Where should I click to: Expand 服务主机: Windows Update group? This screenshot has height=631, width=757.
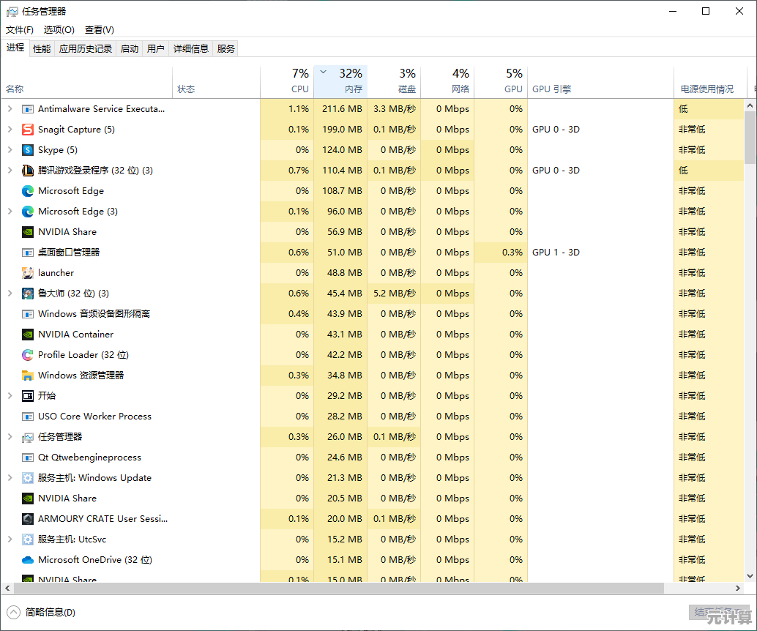point(10,478)
